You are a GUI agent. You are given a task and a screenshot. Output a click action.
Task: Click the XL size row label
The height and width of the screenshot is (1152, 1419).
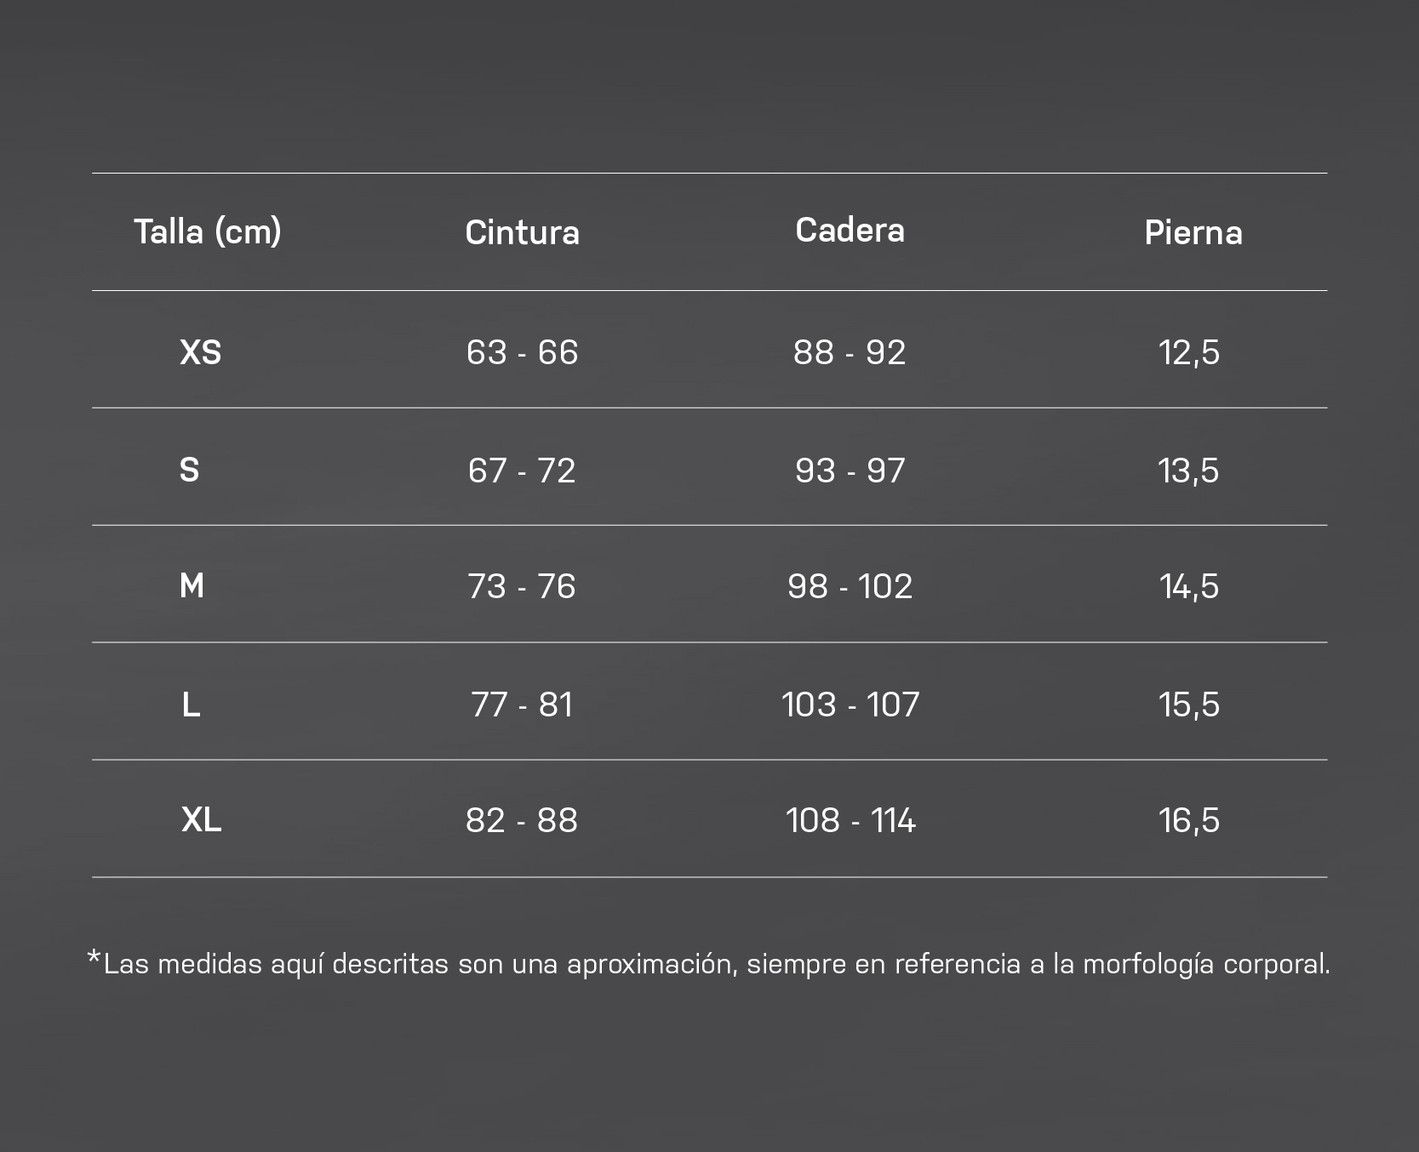click(202, 819)
